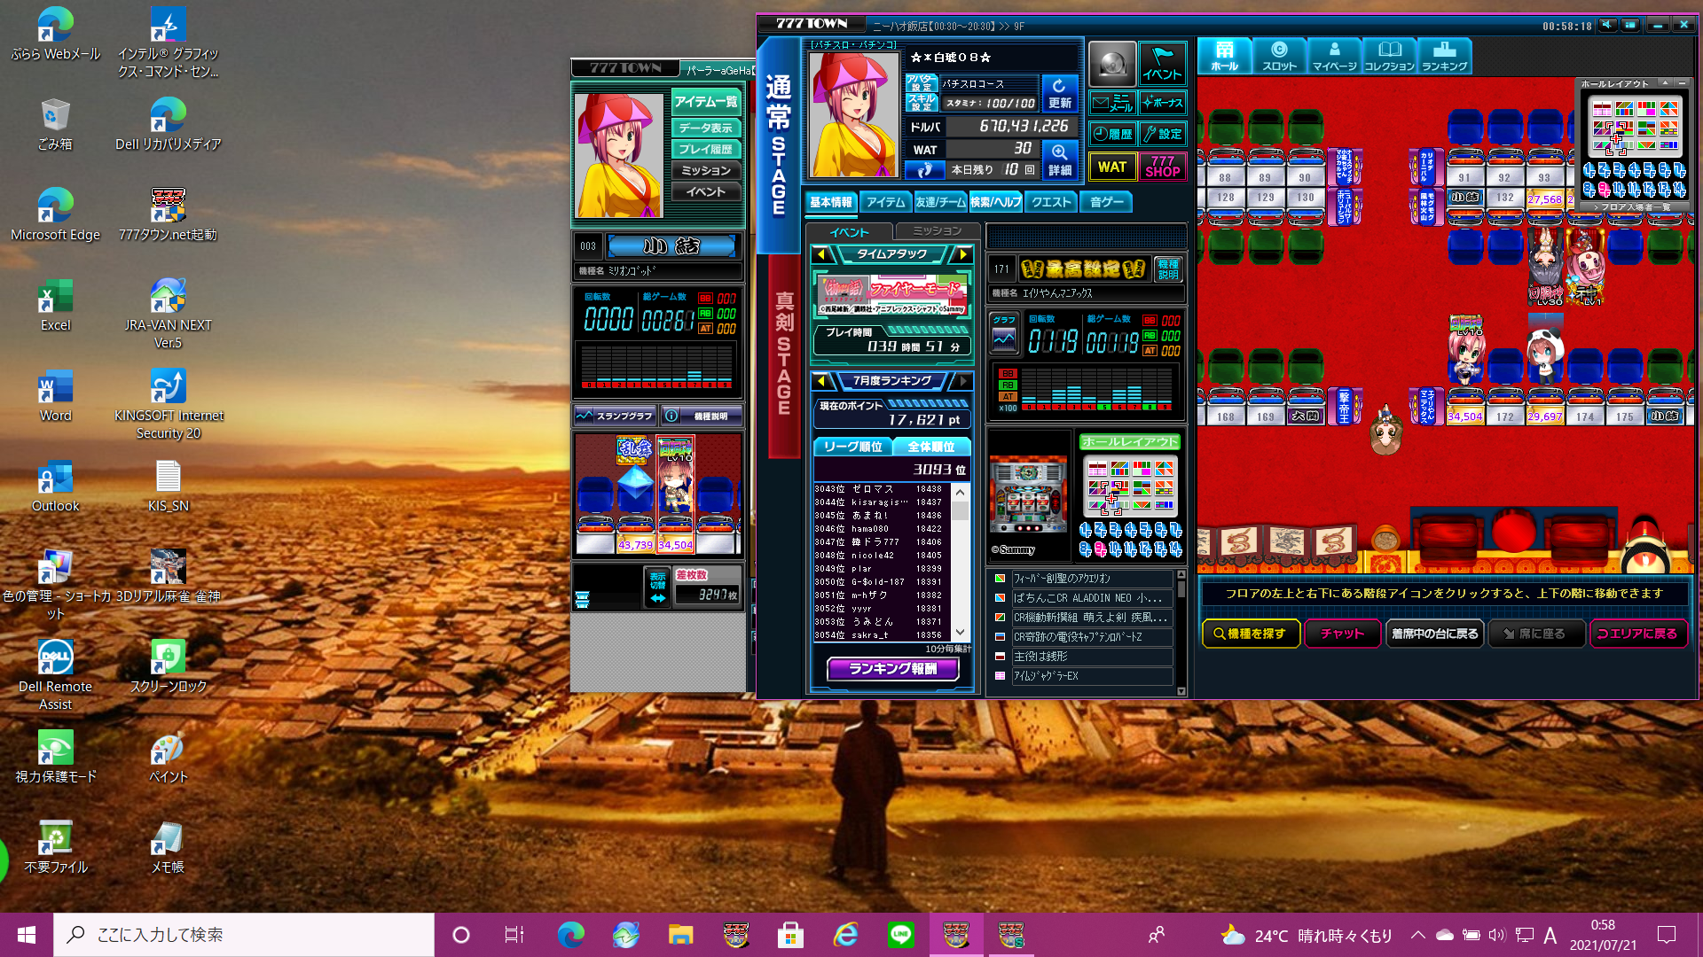Select ばちんこCR ALADDIN NEO list entry
This screenshot has height=957, width=1703.
pyautogui.click(x=1092, y=598)
